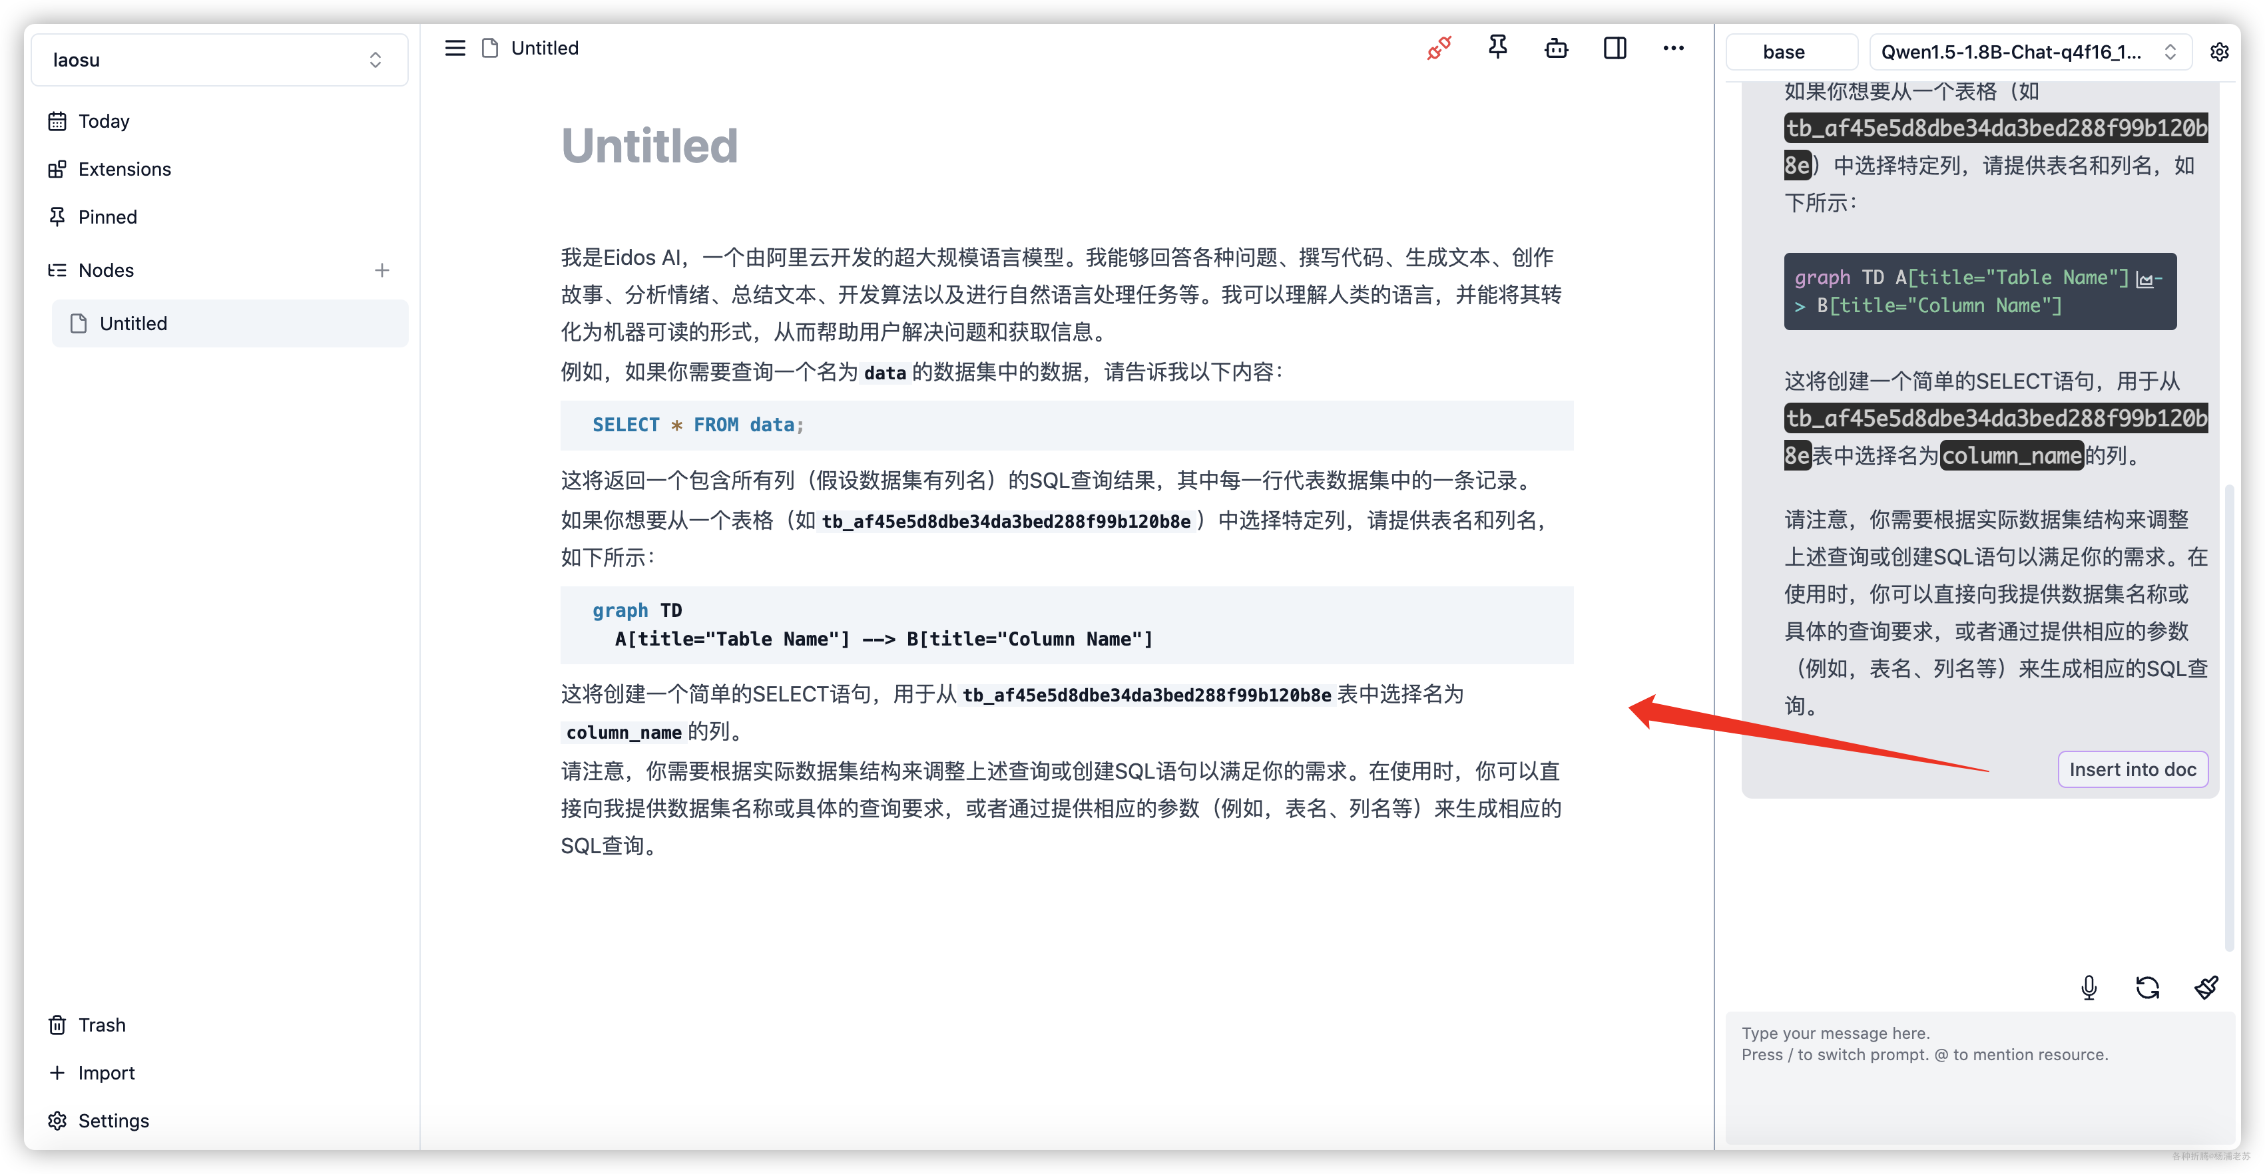The width and height of the screenshot is (2265, 1174).
Task: Pin the document with the pin icon
Action: 1497,47
